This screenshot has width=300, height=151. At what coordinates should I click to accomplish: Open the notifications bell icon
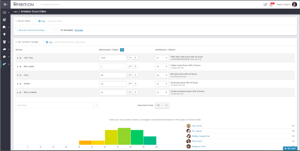[271, 5]
